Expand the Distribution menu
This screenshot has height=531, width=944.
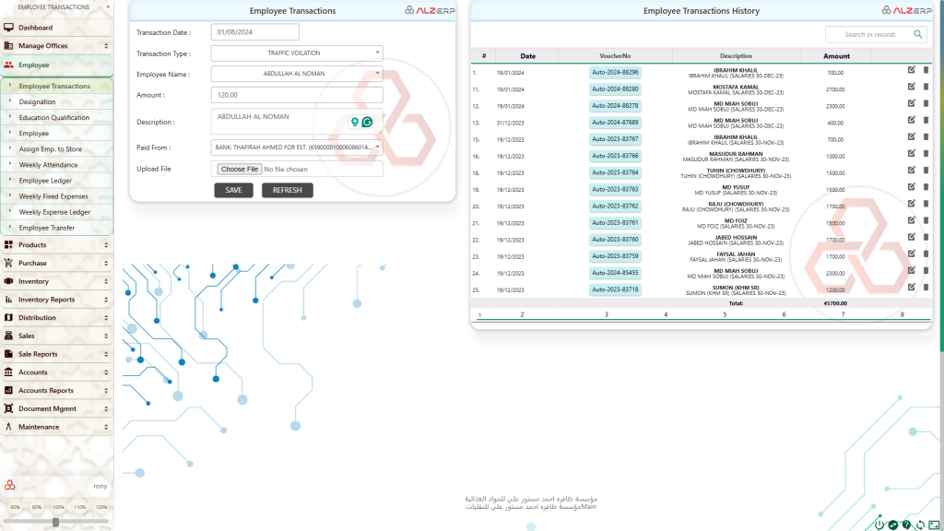click(56, 317)
